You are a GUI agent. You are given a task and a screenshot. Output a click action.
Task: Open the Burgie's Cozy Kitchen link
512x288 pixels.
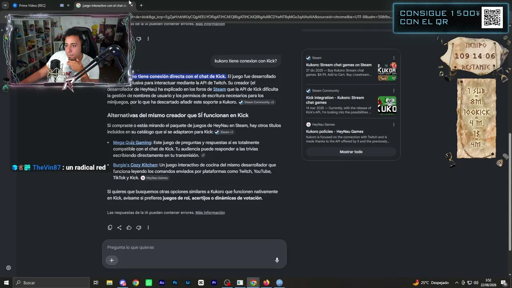pos(135,165)
